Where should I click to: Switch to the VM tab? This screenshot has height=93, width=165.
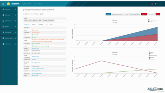(47, 24)
